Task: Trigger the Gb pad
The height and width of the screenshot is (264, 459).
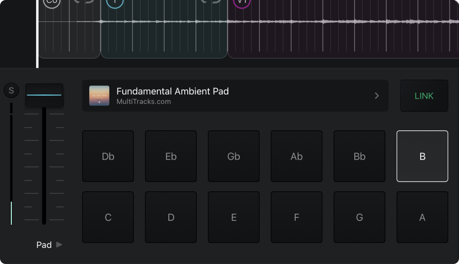Action: point(234,156)
